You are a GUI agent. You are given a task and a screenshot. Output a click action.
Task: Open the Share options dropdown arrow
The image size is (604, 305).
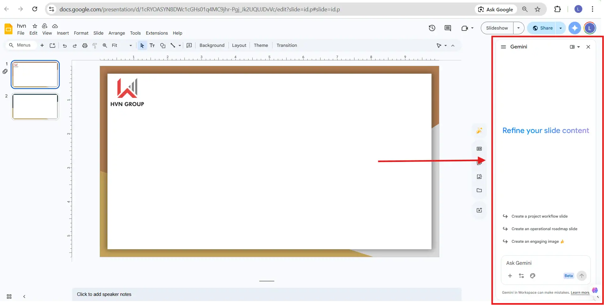point(561,28)
